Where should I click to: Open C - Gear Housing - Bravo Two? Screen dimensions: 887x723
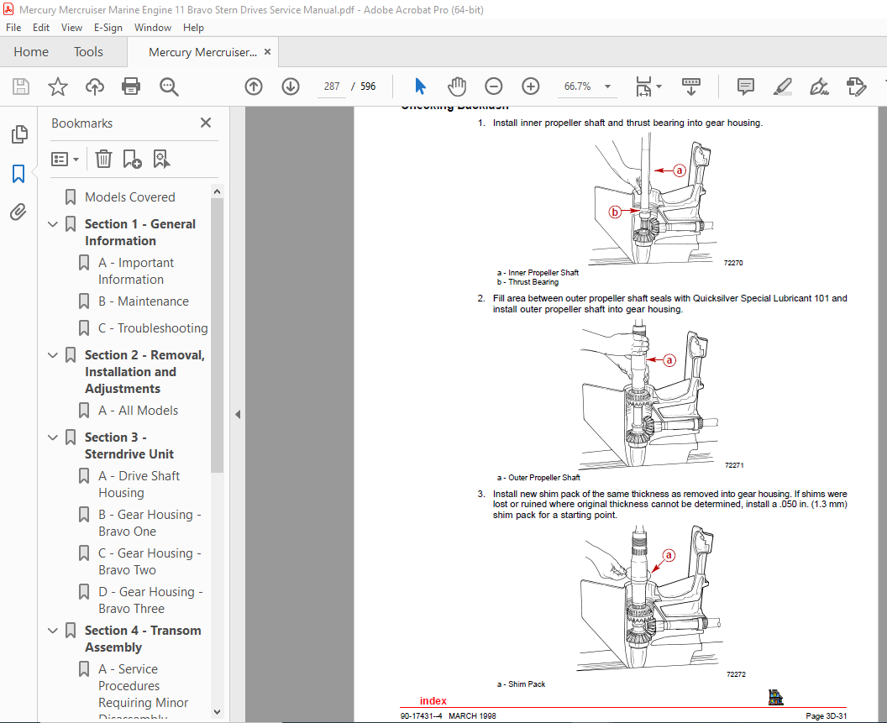point(150,561)
